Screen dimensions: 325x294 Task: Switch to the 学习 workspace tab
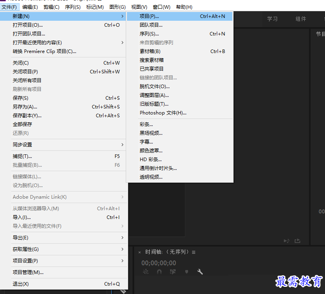(x=272, y=19)
